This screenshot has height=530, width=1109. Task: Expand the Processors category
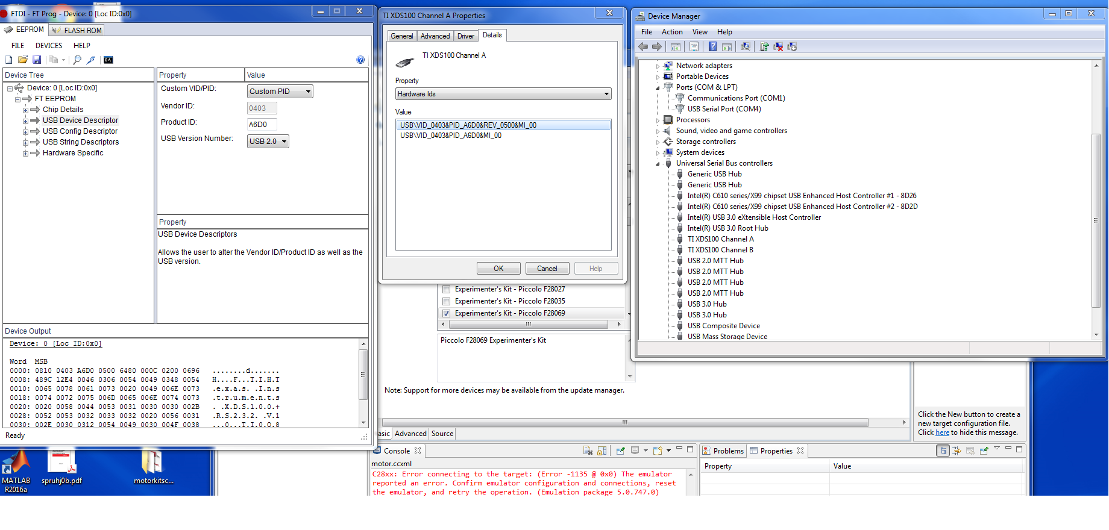[658, 120]
